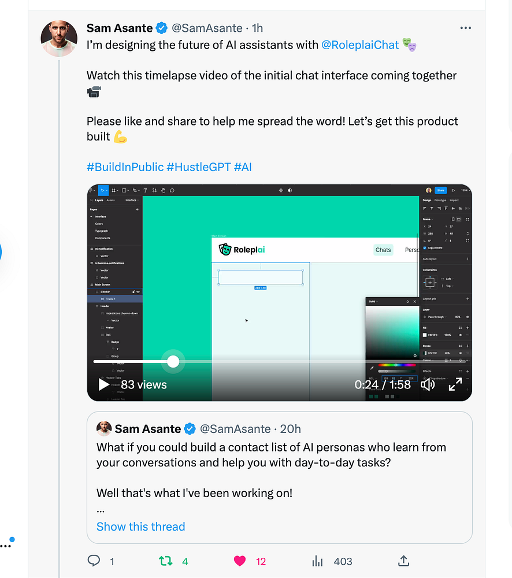This screenshot has width=512, height=578.
Task: Click the reply speech bubble icon
Action: (x=94, y=561)
